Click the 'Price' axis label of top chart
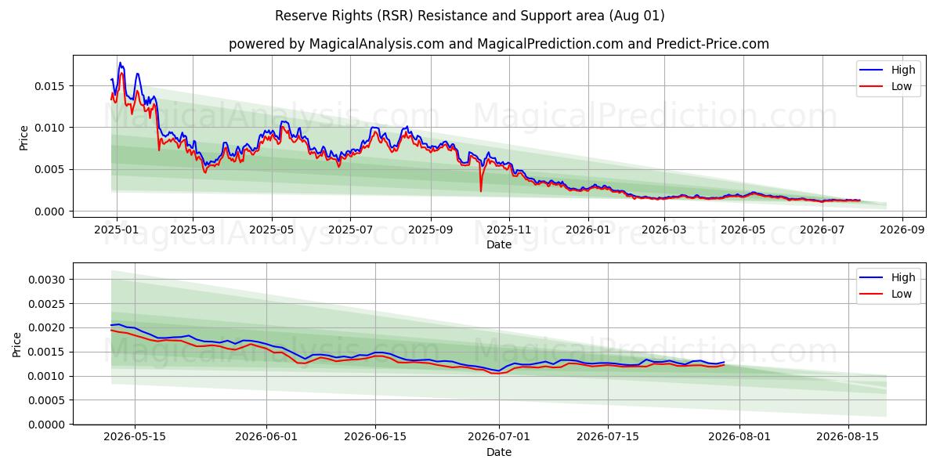The height and width of the screenshot is (470, 940). pyautogui.click(x=23, y=137)
